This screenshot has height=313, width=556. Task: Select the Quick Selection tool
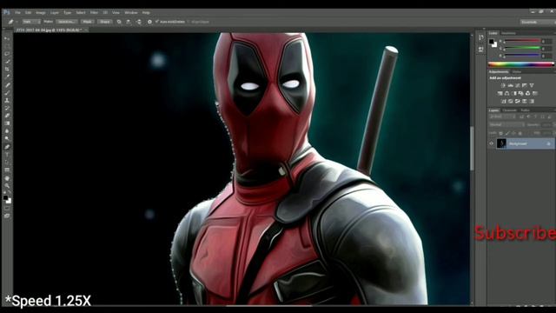7,62
